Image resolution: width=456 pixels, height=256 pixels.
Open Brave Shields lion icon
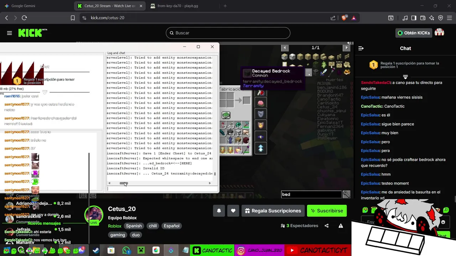pyautogui.click(x=344, y=18)
